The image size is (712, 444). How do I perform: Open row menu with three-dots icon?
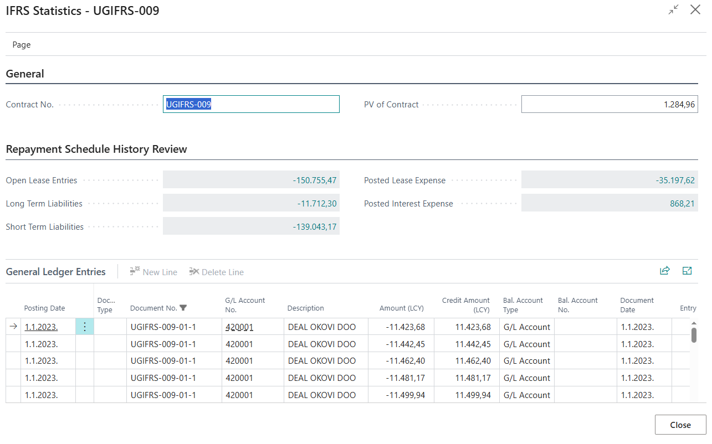tap(85, 327)
